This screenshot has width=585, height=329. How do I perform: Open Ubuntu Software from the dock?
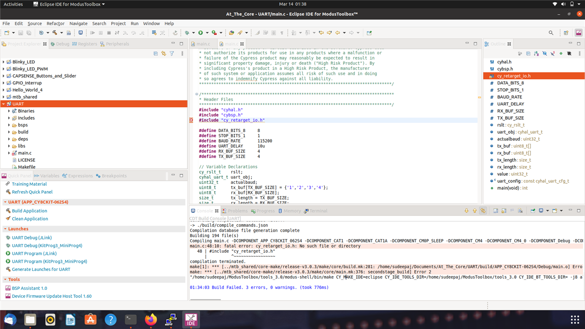click(x=90, y=319)
